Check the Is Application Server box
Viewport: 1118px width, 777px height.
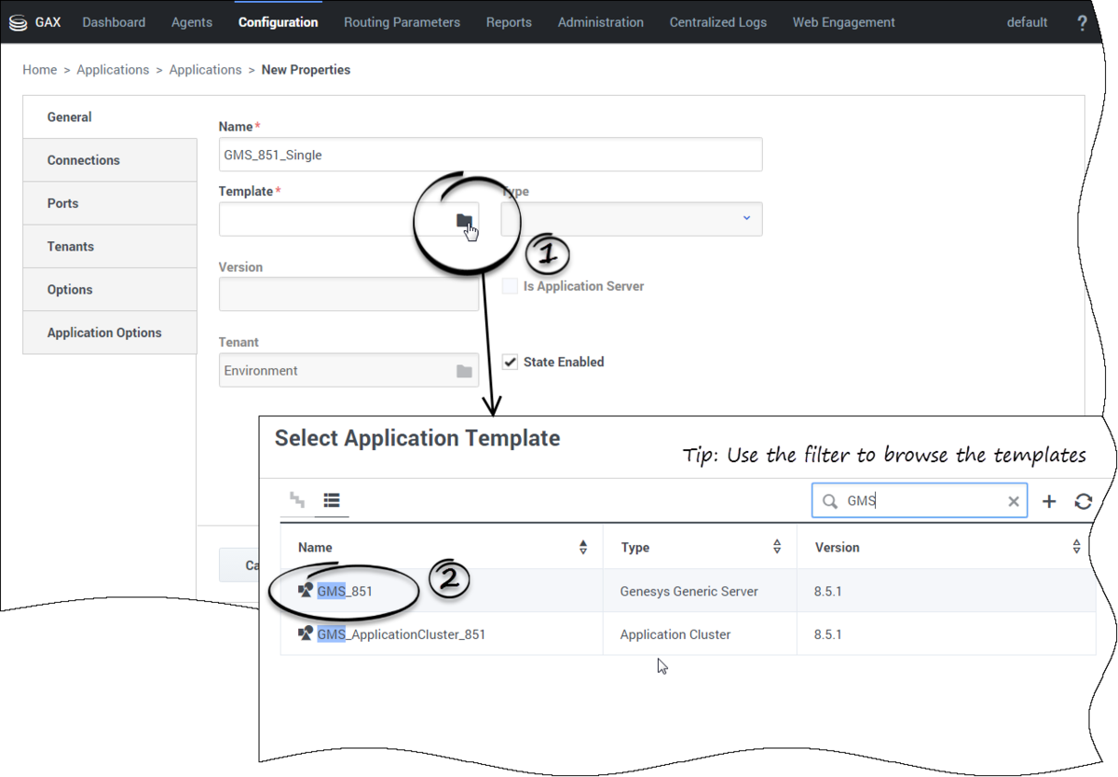pos(510,287)
